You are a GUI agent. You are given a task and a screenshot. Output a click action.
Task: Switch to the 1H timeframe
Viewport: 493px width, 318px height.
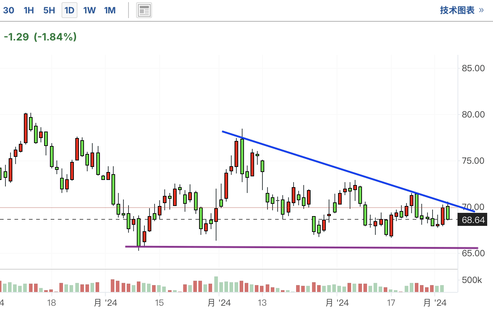point(29,10)
